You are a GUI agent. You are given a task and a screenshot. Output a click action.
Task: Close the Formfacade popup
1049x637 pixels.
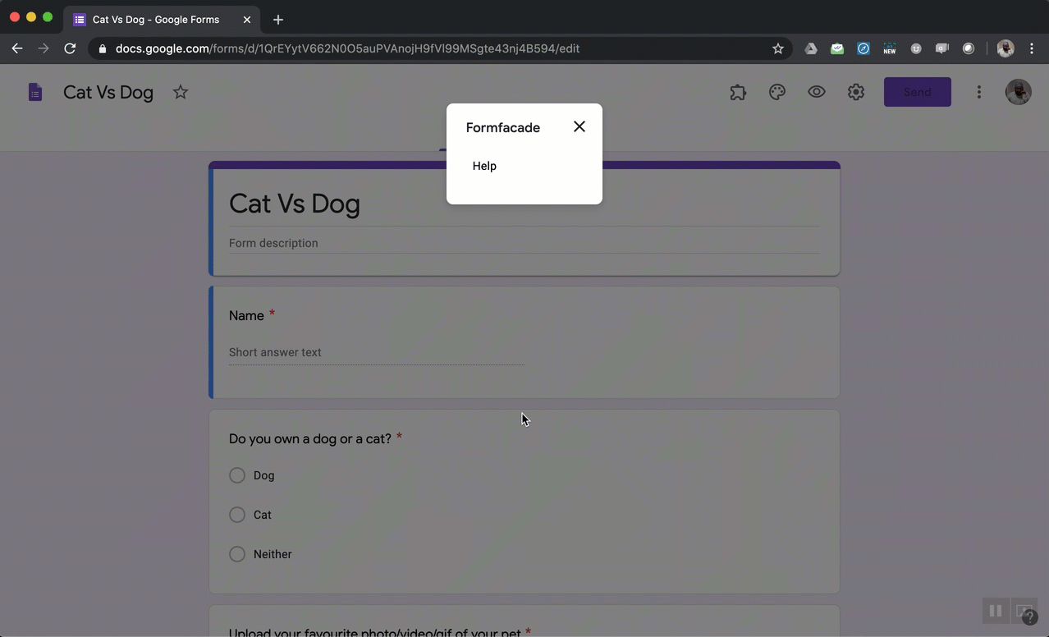pos(579,126)
